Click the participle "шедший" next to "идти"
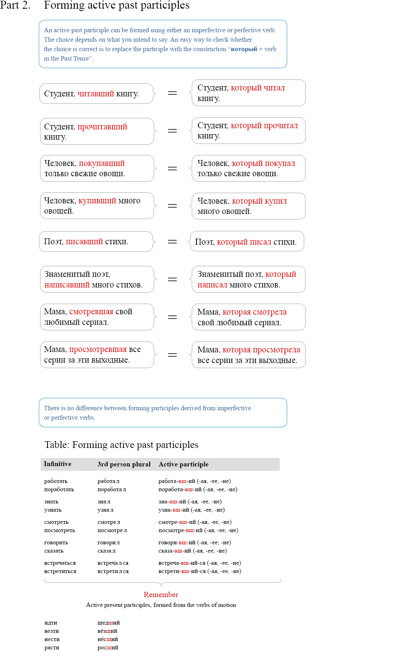This screenshot has height=656, width=393. (108, 623)
